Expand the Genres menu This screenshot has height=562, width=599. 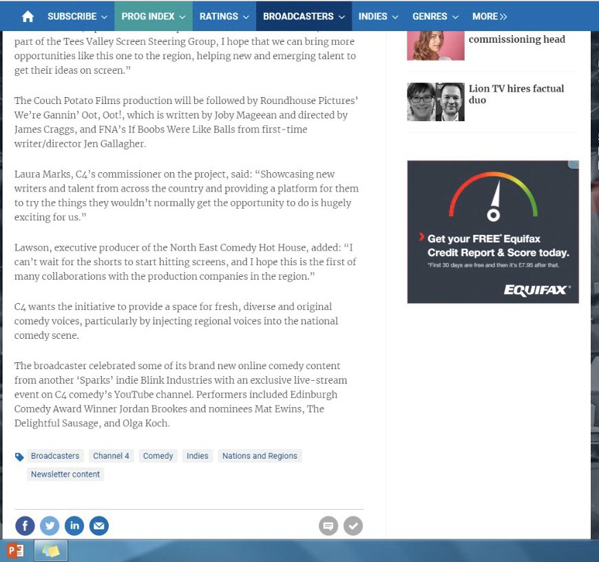tap(435, 17)
